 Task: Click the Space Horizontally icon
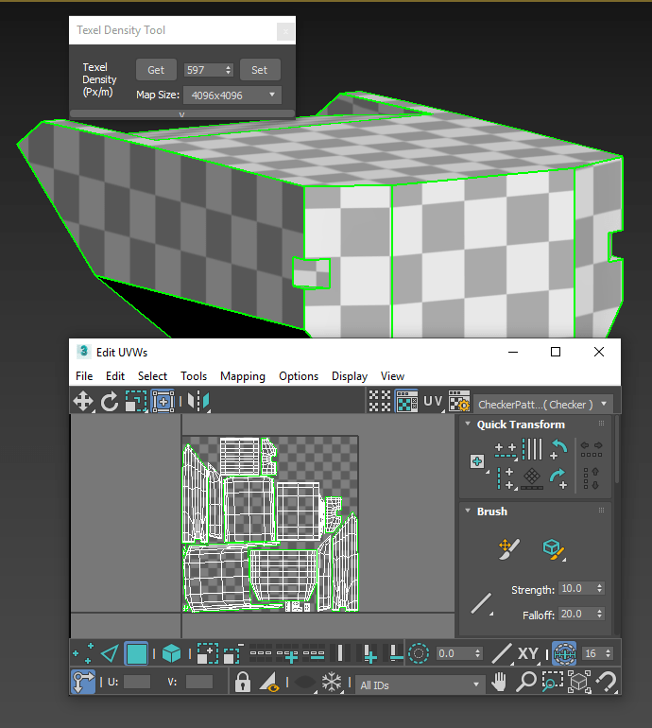[592, 449]
